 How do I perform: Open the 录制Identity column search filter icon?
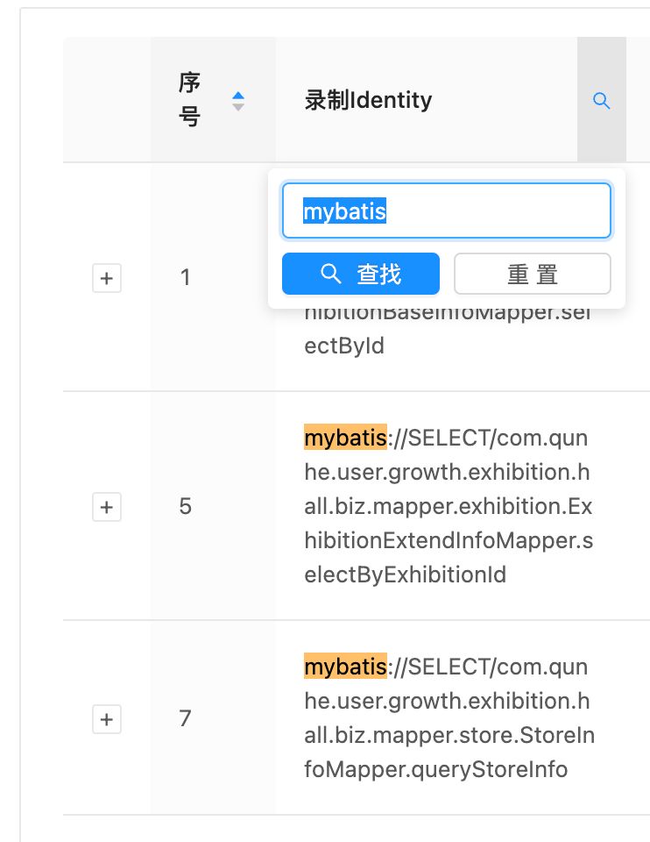[601, 101]
